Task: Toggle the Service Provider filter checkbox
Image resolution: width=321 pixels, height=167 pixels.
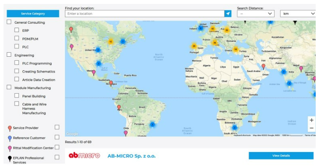Action: [x=57, y=127]
